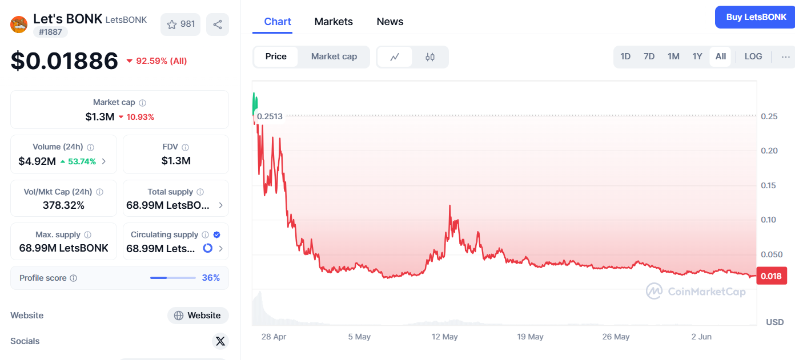Set chart range to 1D
The image size is (795, 360).
coord(625,56)
